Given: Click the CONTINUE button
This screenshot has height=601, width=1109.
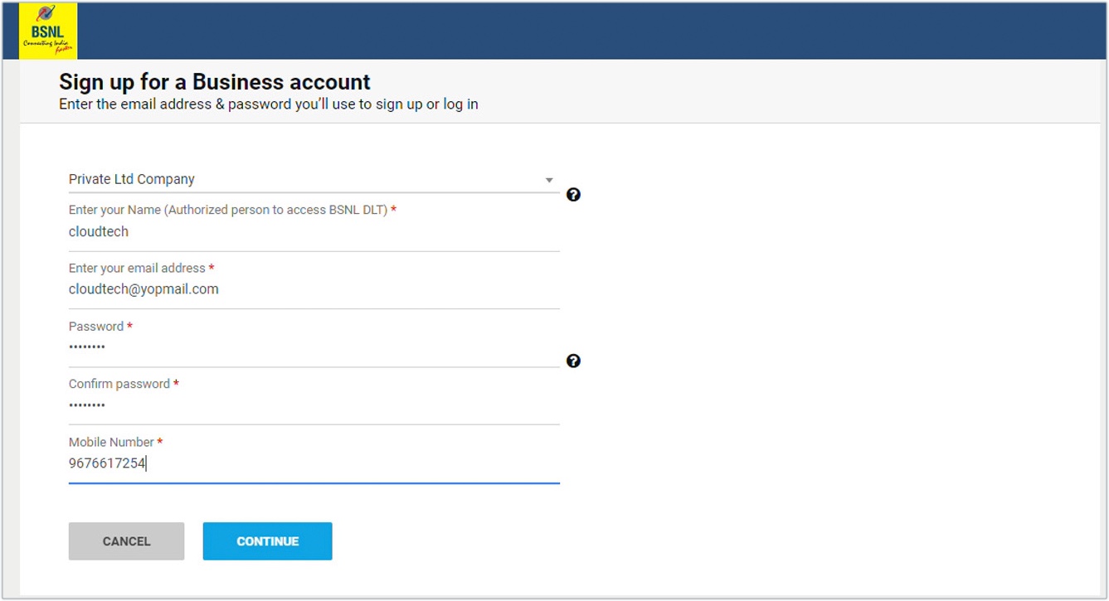Looking at the screenshot, I should (x=267, y=540).
